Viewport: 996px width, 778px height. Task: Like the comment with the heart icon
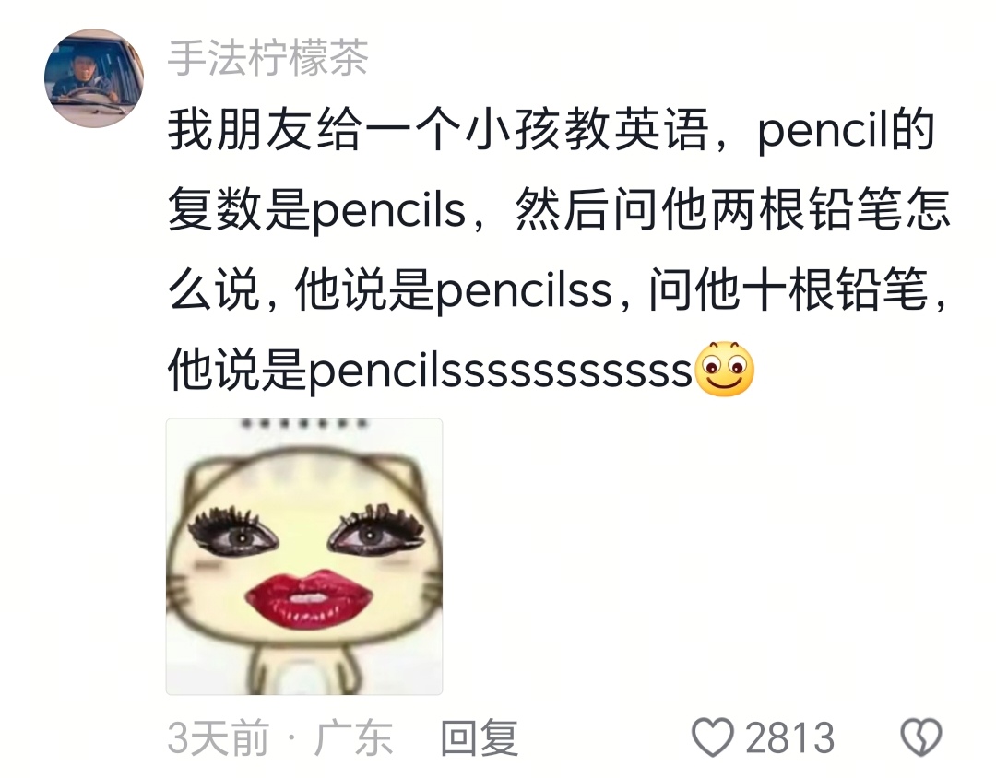tap(712, 737)
